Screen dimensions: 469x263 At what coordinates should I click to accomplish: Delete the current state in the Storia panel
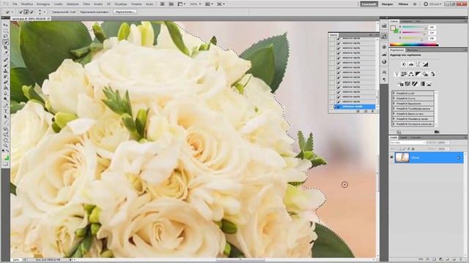[373, 111]
